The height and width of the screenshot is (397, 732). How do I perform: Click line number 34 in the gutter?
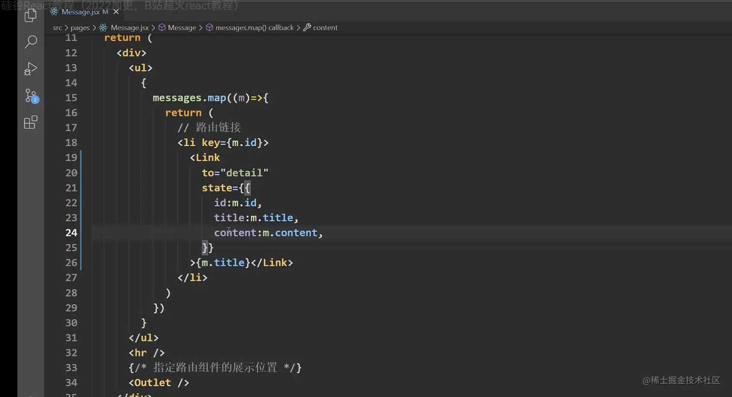[x=71, y=382]
